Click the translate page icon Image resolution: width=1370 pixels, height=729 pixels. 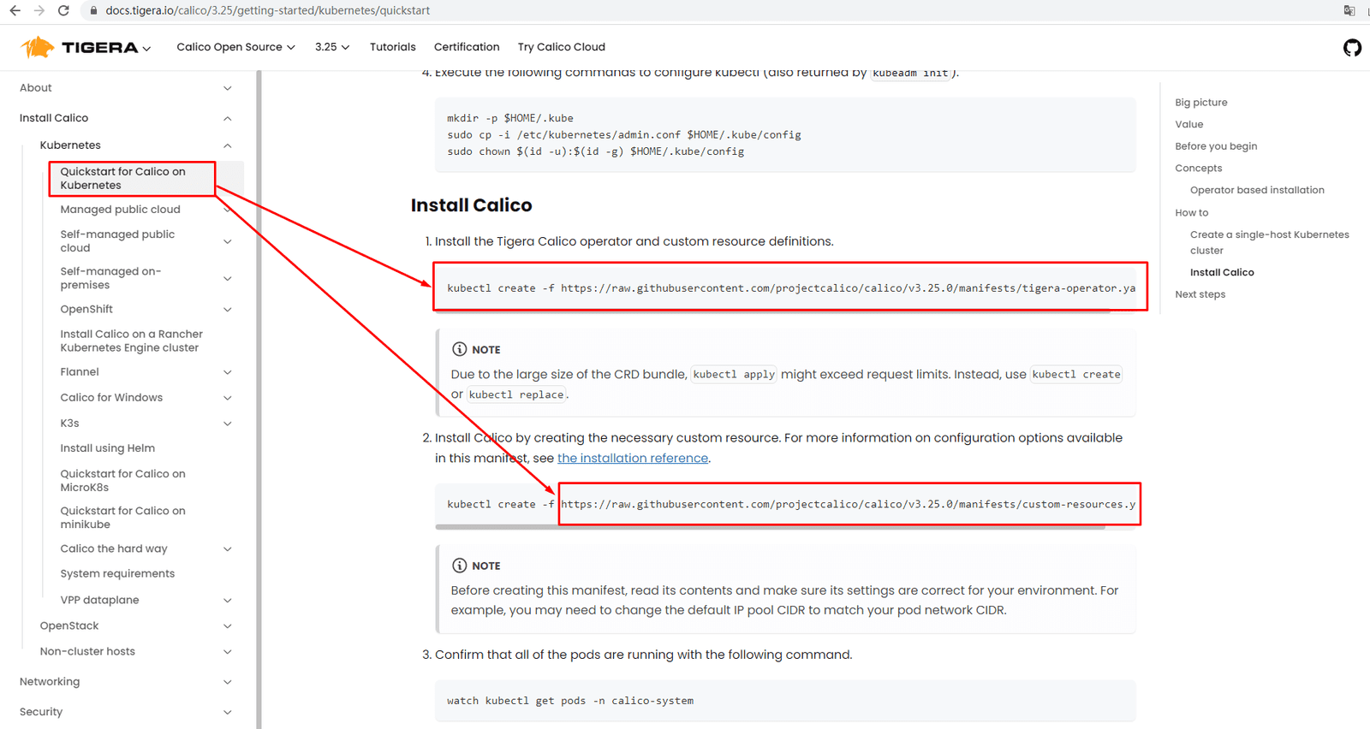[x=1349, y=10]
